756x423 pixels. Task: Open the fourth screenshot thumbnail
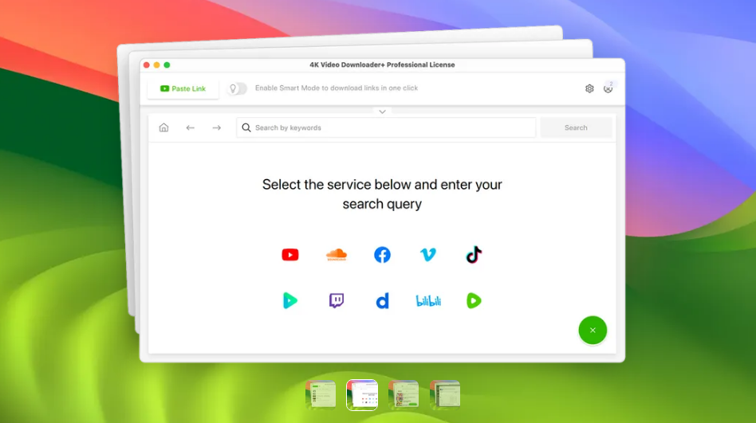[x=444, y=394]
